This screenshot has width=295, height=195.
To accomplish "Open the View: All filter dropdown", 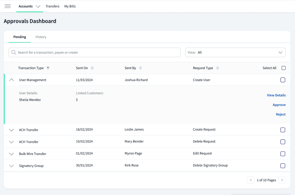I will click(235, 52).
